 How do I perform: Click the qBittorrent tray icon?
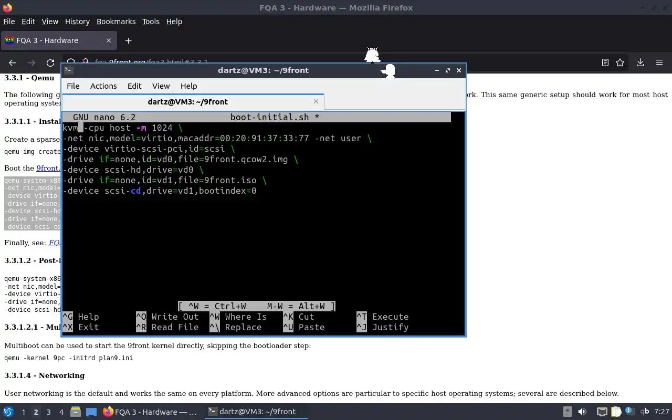pos(645,412)
